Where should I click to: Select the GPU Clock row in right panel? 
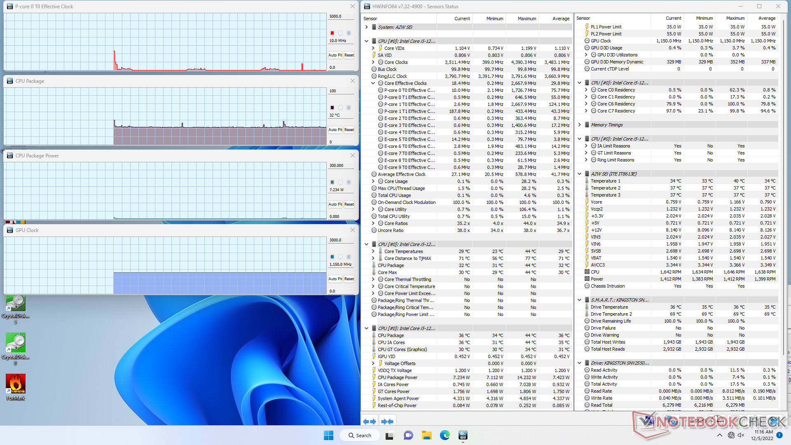point(676,41)
